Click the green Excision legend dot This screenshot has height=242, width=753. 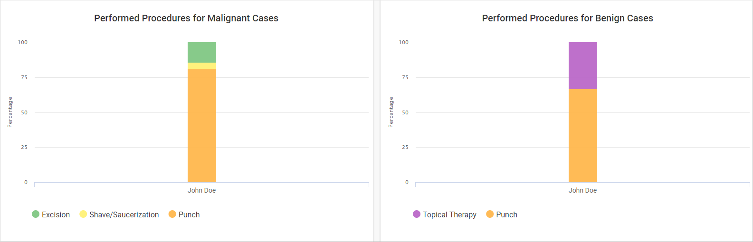(36, 214)
